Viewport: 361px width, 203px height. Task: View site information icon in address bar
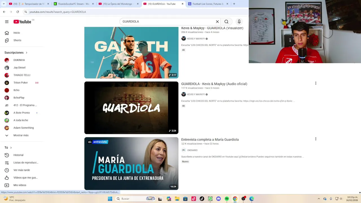coord(26,12)
